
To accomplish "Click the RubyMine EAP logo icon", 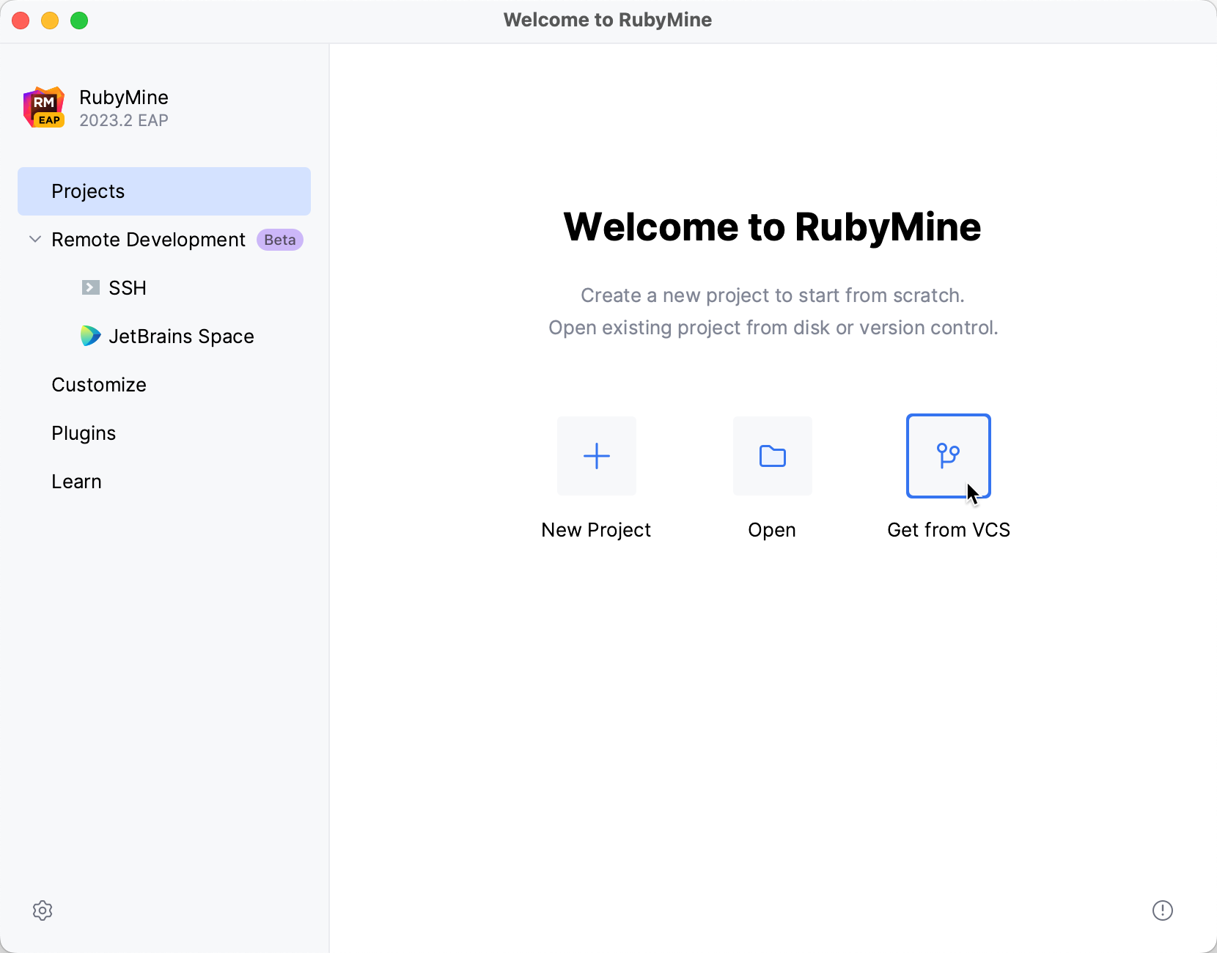I will [x=43, y=106].
